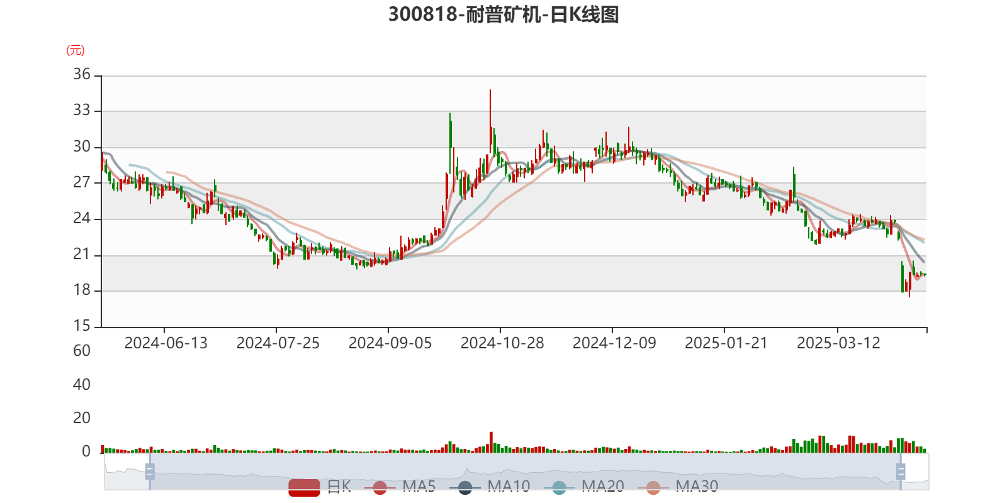1007x503 pixels.
Task: Click the 2024-09-05 date axis label
Action: [390, 343]
